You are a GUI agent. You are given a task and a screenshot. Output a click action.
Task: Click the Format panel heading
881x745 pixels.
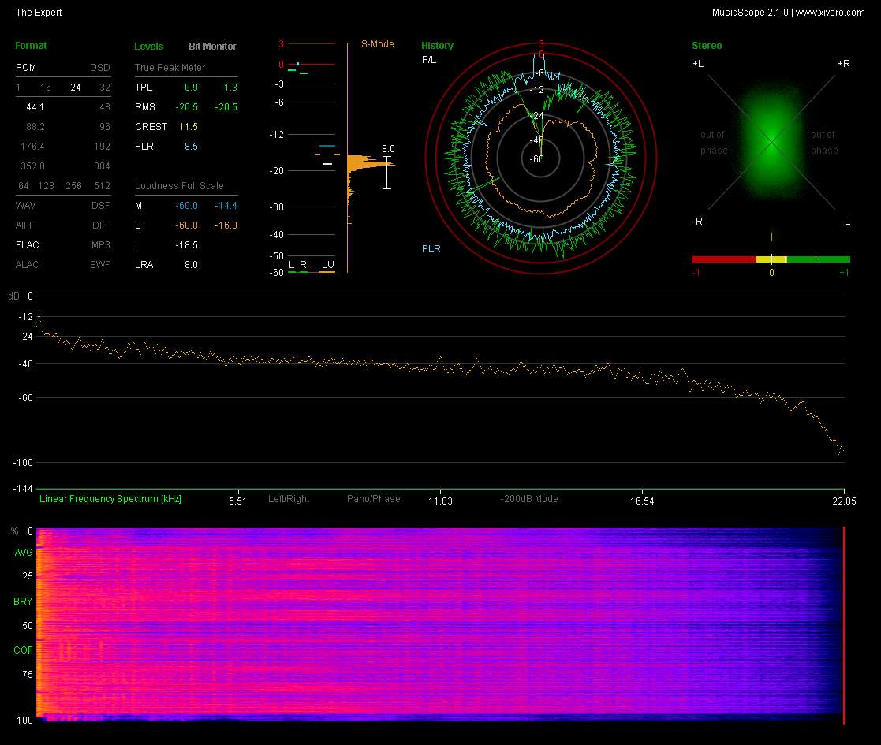point(31,46)
